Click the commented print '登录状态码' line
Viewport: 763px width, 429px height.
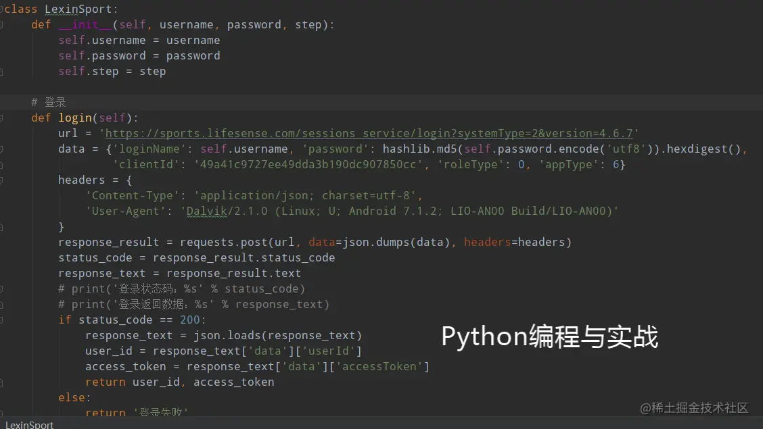tap(181, 289)
